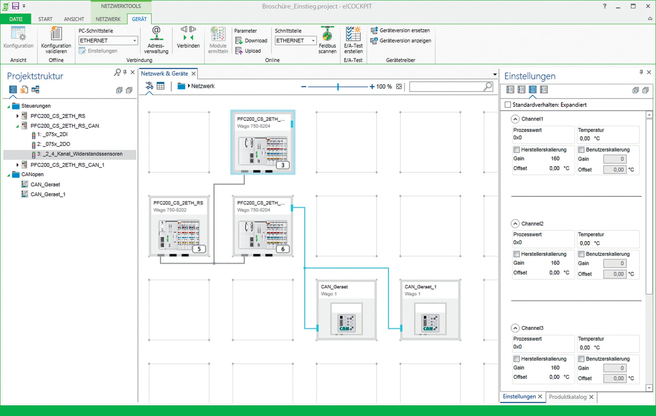Click the parameter Download button
Image resolution: width=656 pixels, height=416 pixels.
click(x=252, y=40)
